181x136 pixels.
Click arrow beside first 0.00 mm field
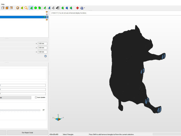coord(36,43)
